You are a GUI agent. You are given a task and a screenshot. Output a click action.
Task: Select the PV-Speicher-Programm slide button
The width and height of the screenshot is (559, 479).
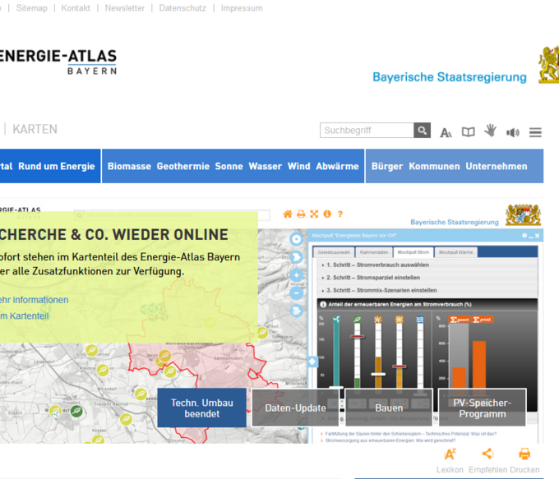(483, 408)
